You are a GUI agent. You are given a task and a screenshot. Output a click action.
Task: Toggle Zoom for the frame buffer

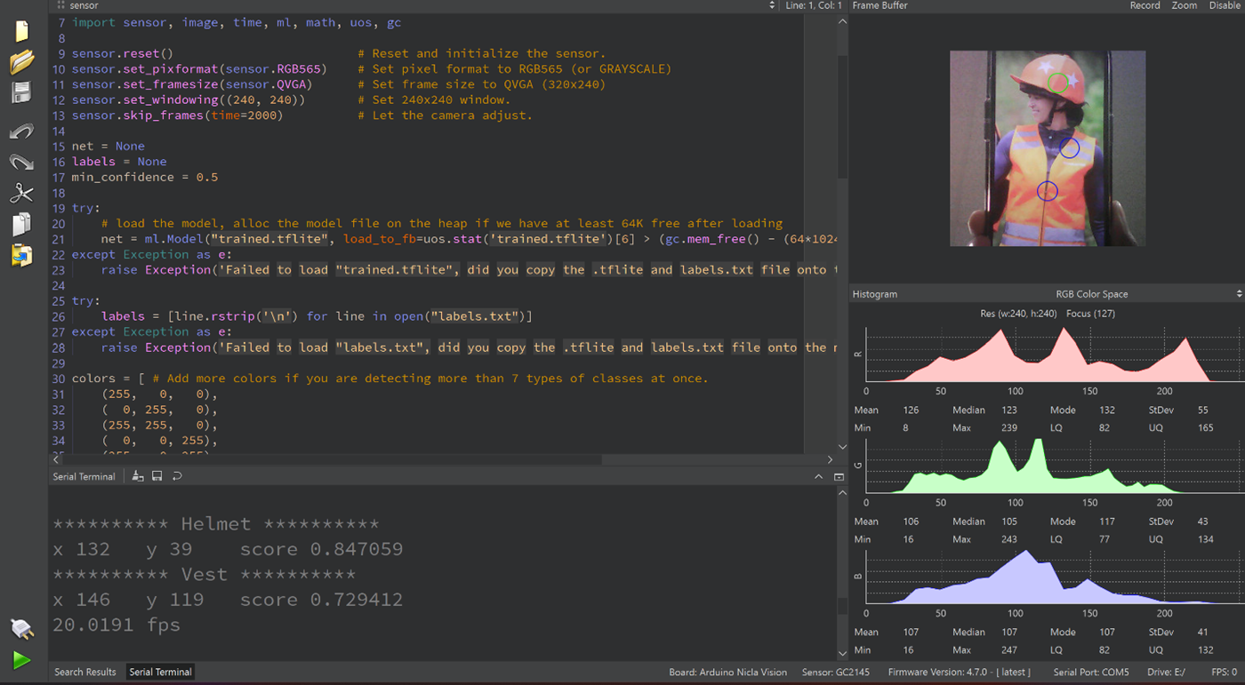[x=1184, y=5]
